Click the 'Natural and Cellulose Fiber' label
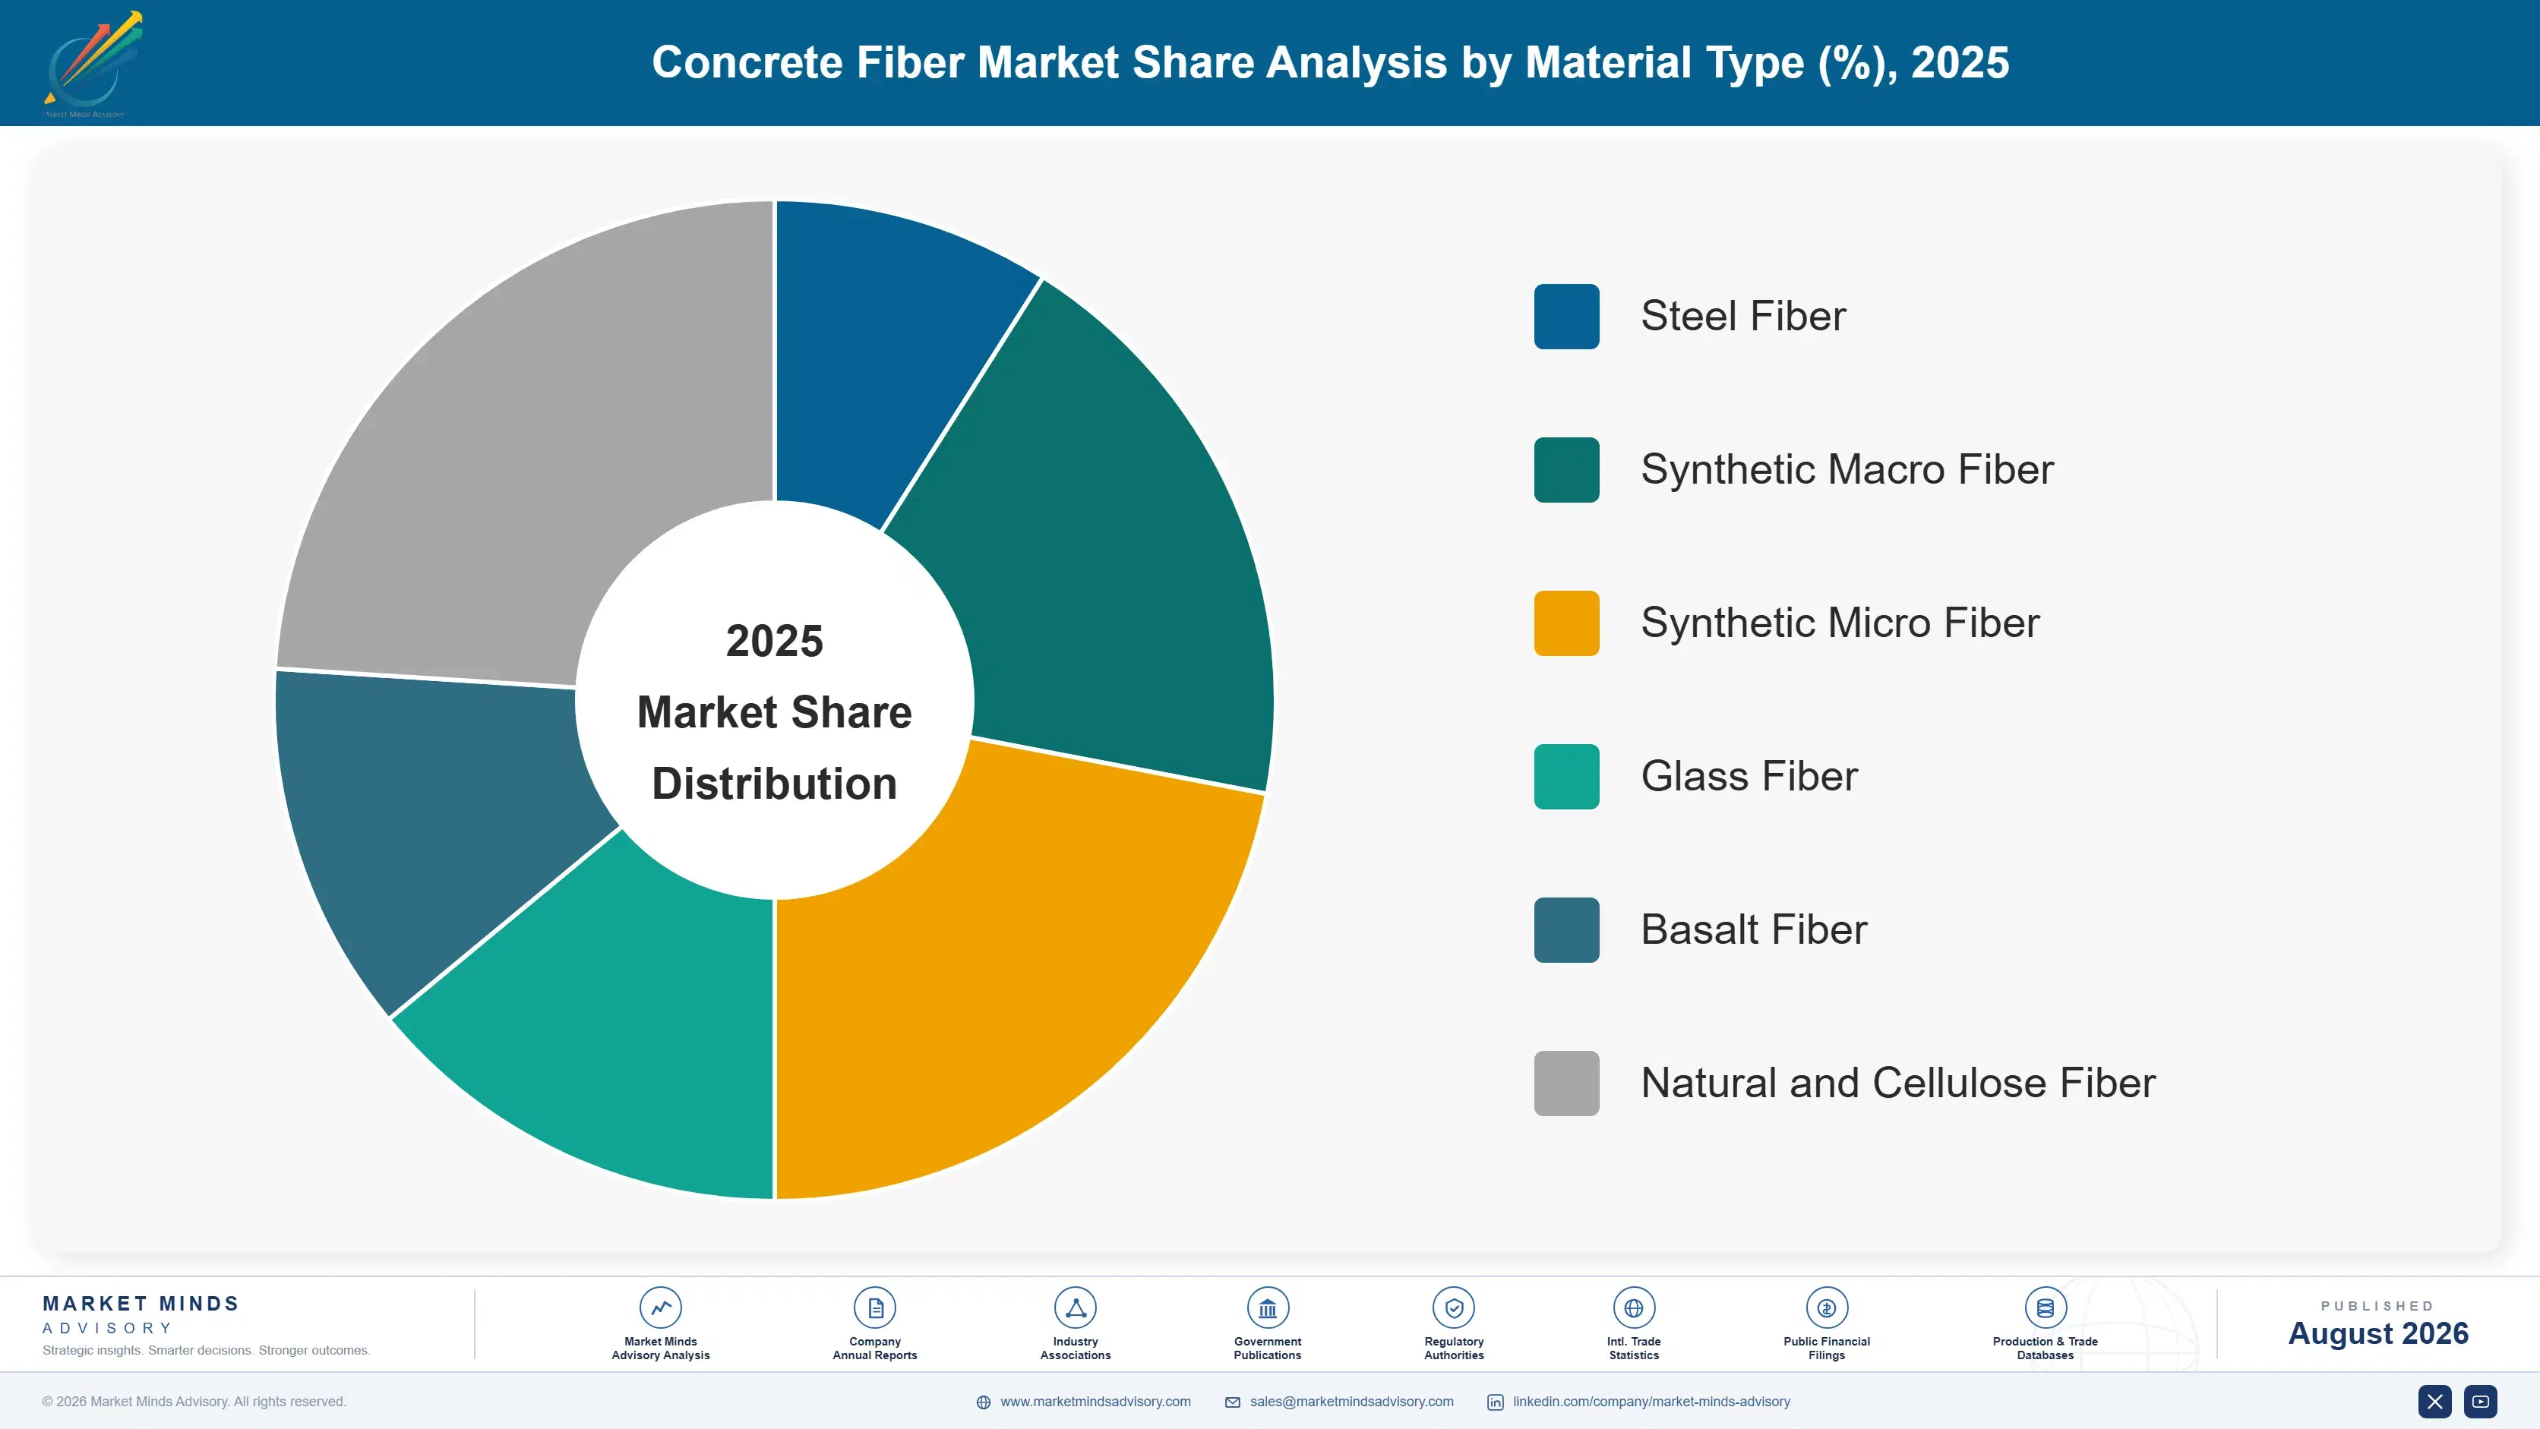Viewport: 2540px width, 1429px height. point(1898,1083)
